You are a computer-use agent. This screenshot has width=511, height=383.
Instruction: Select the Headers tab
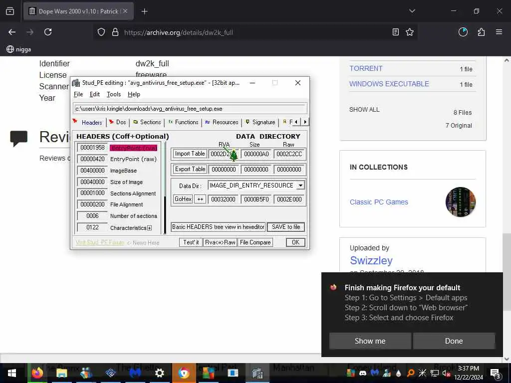click(88, 122)
